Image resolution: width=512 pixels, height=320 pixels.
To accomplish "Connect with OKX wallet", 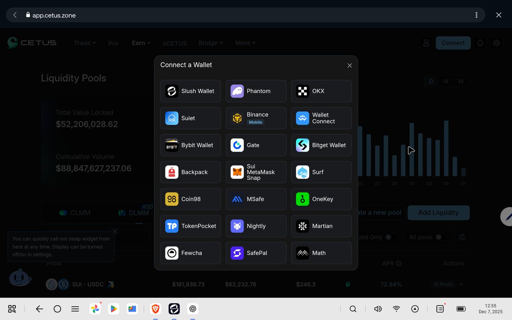I will [x=321, y=91].
